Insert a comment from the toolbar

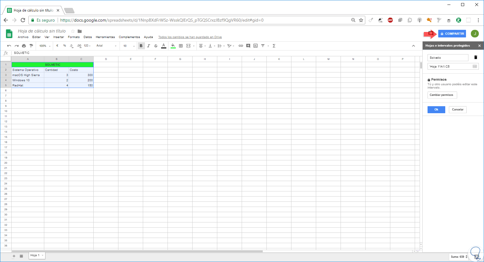(248, 46)
